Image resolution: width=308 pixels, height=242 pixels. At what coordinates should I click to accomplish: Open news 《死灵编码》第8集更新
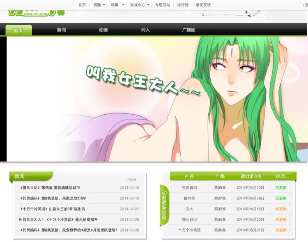[69, 230]
